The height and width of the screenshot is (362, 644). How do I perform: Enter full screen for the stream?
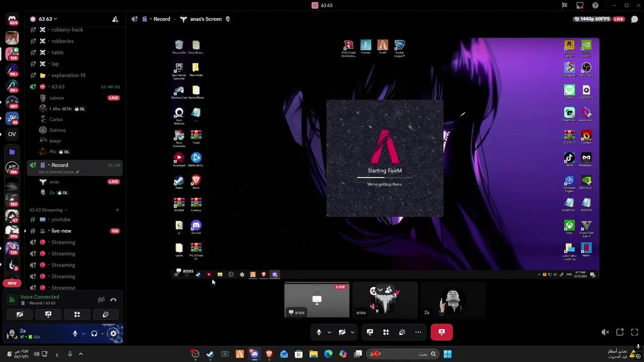634,332
